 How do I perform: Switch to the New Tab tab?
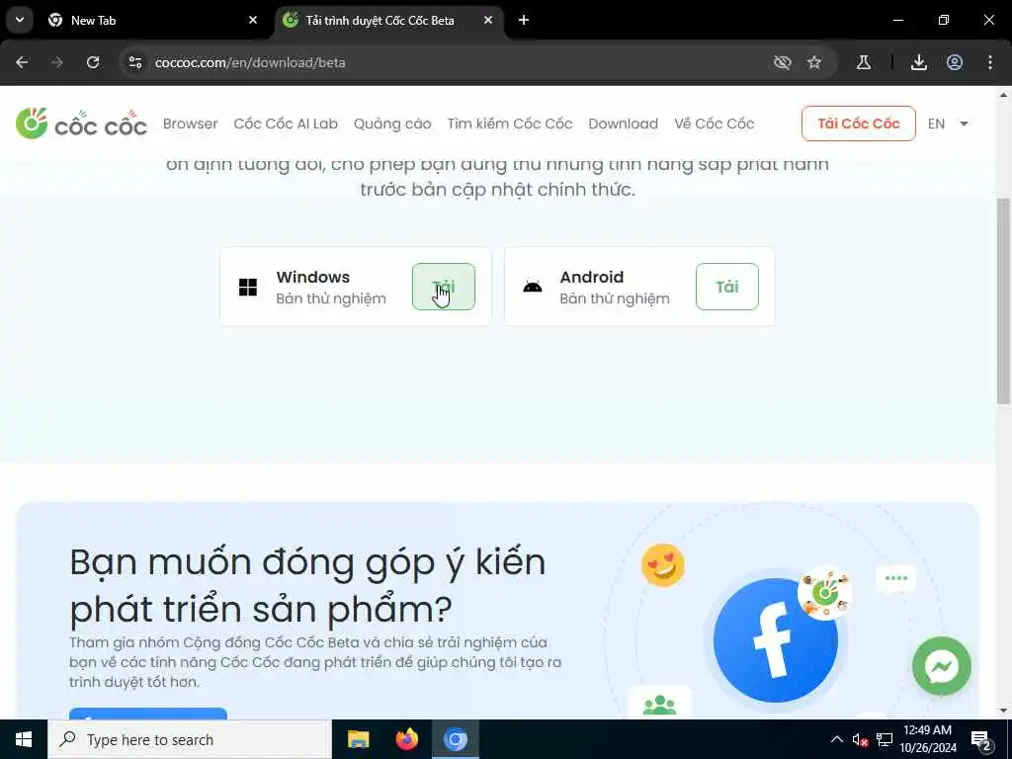(152, 20)
